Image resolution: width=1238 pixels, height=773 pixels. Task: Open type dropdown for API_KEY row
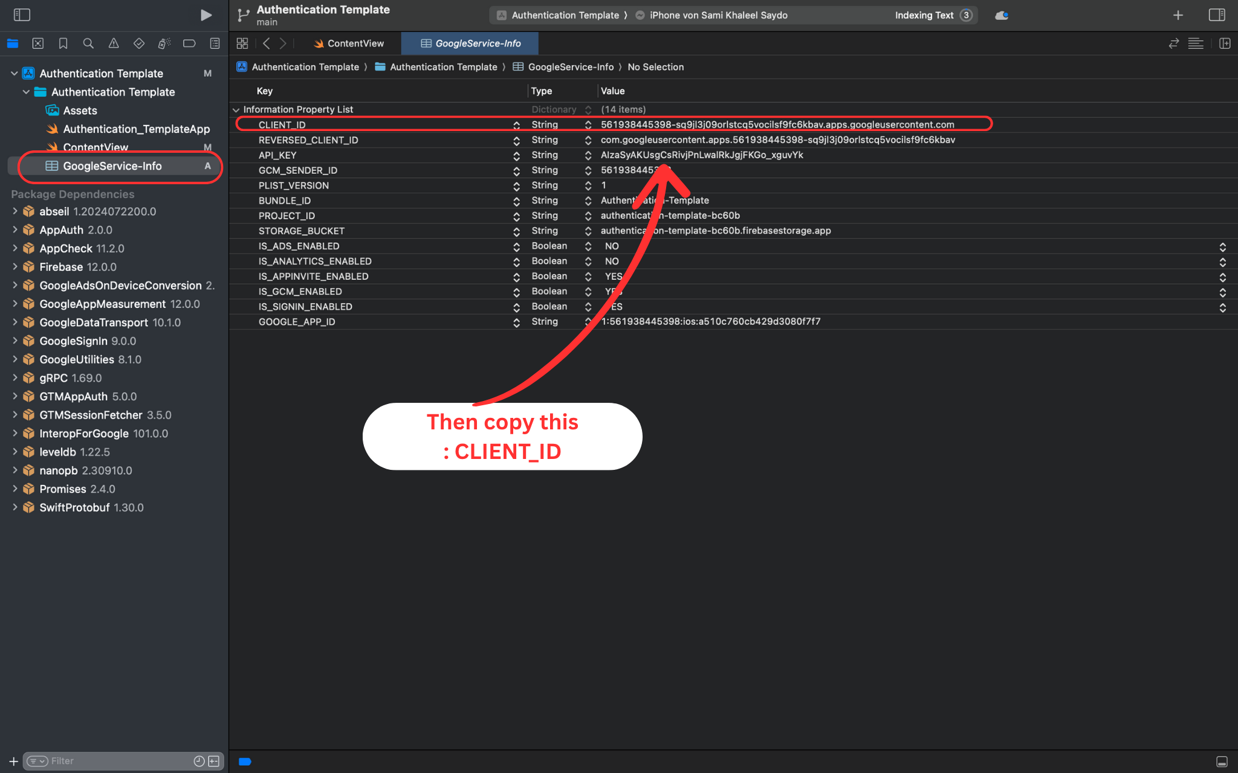point(588,155)
